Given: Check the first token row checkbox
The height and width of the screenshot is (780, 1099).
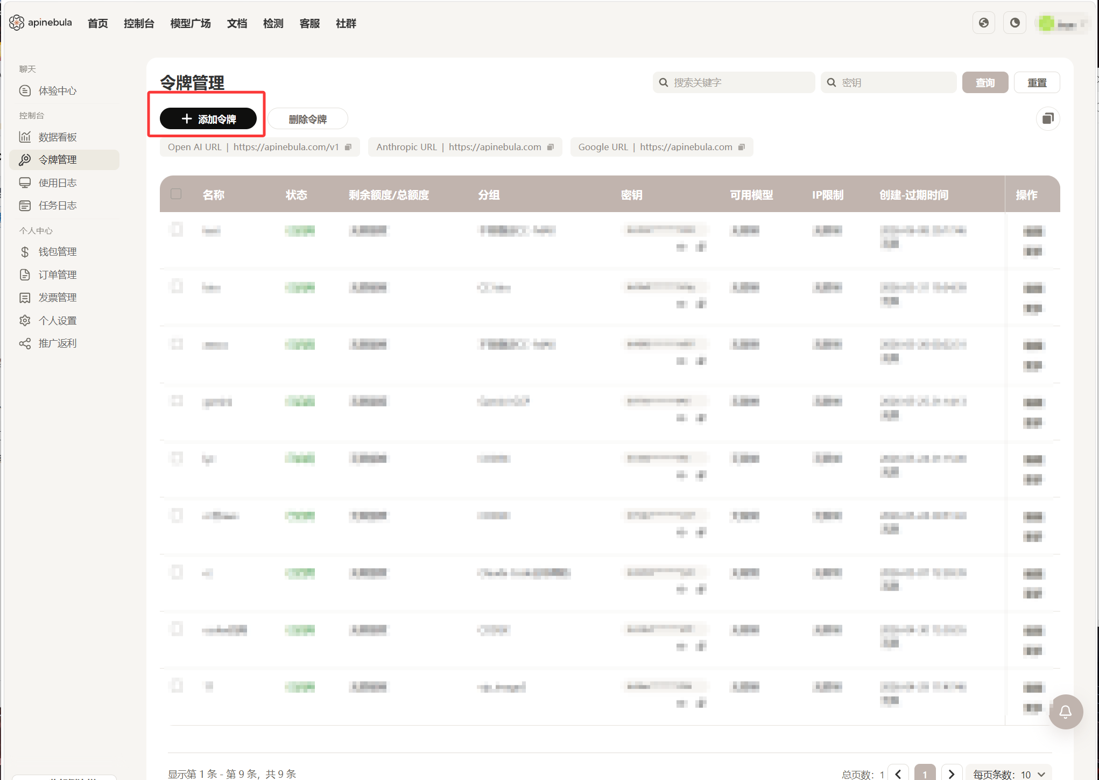Looking at the screenshot, I should 177,229.
